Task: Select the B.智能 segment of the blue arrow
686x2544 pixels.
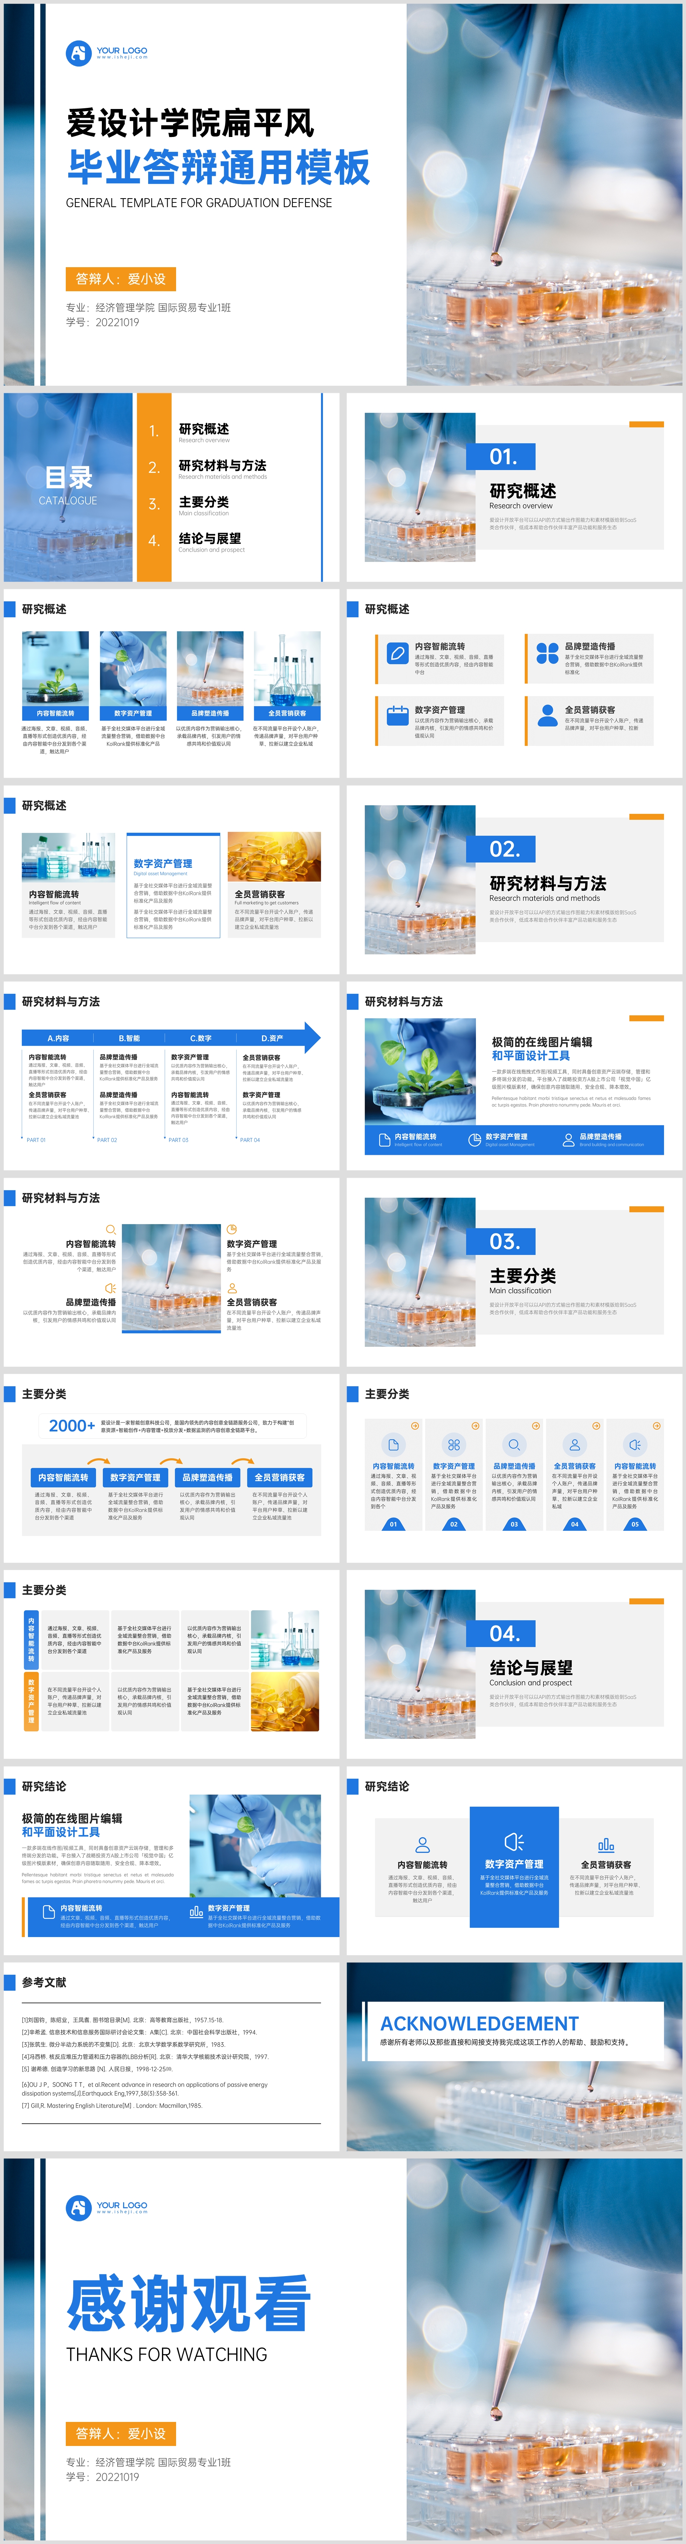Action: (129, 1038)
